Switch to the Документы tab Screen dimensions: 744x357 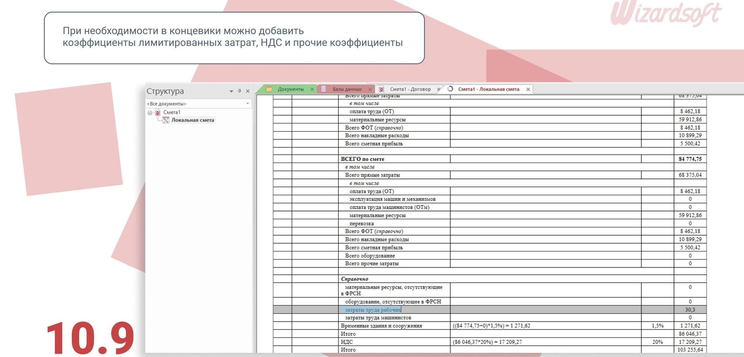290,89
